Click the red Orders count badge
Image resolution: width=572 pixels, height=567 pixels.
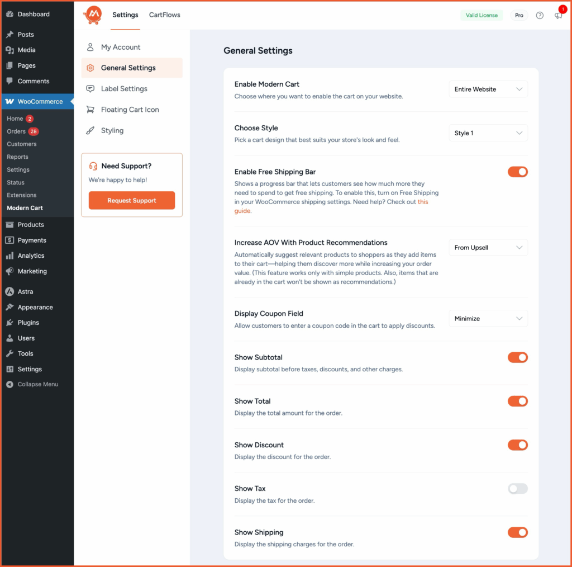(x=34, y=131)
